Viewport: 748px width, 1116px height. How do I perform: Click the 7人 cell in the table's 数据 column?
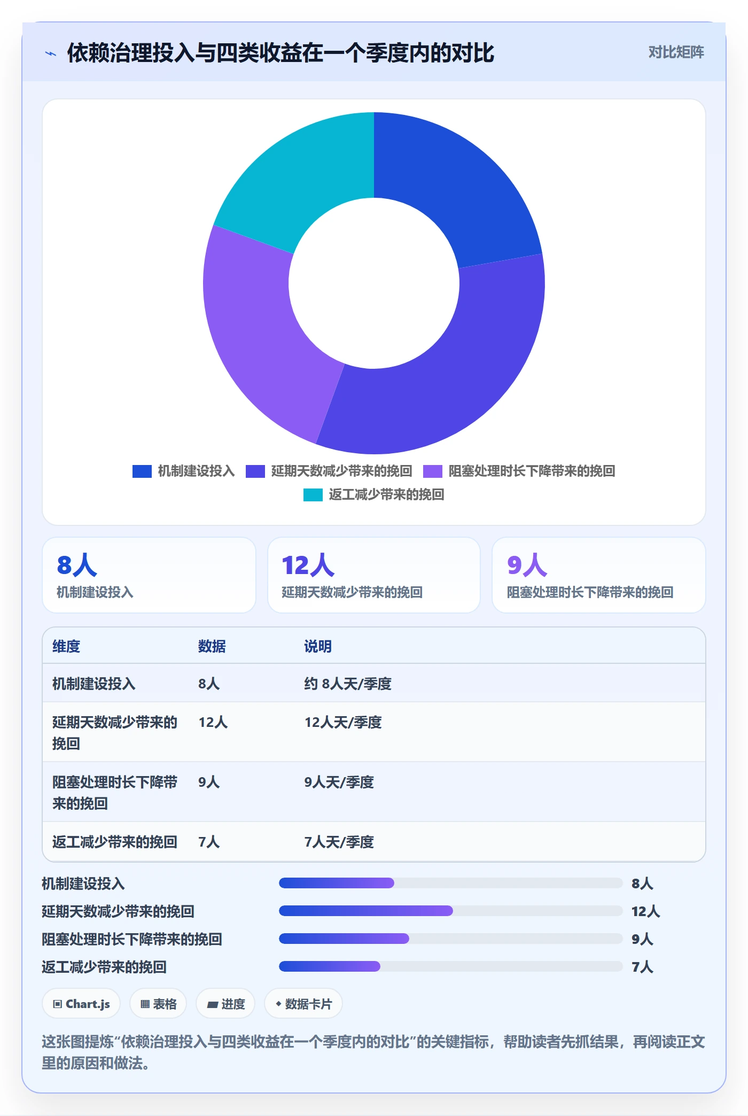(209, 842)
